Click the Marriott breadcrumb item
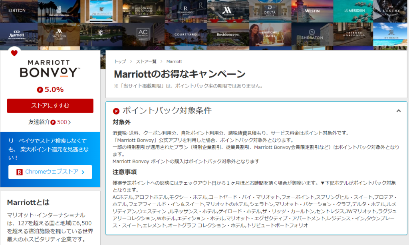Image resolution: width=409 pixels, height=245 pixels. pyautogui.click(x=174, y=61)
